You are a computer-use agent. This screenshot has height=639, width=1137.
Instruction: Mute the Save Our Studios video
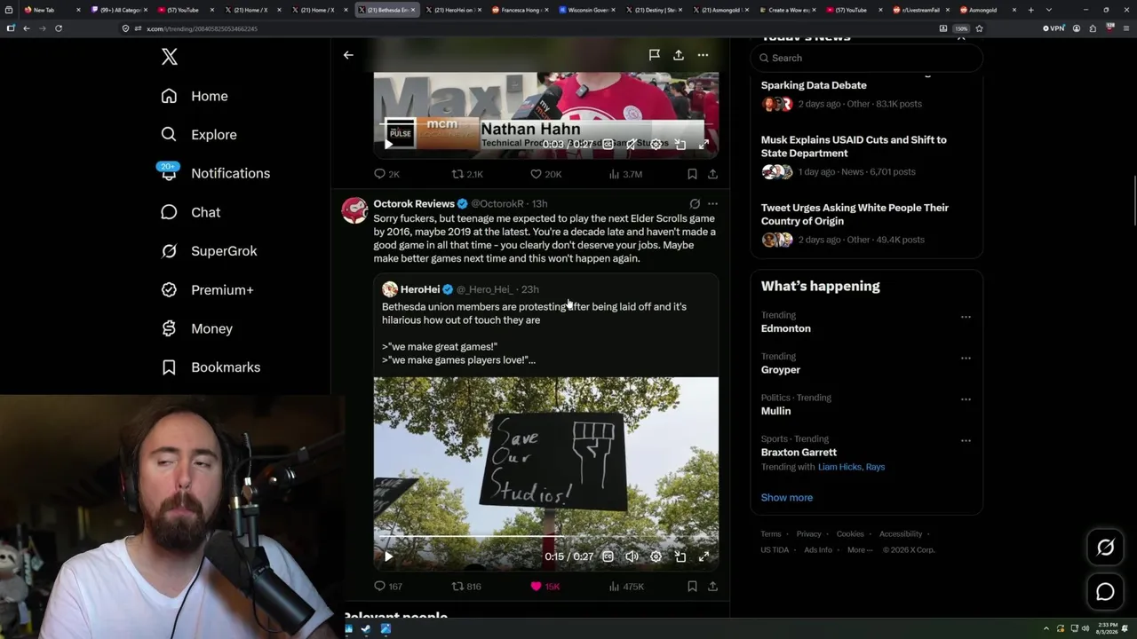coord(632,556)
